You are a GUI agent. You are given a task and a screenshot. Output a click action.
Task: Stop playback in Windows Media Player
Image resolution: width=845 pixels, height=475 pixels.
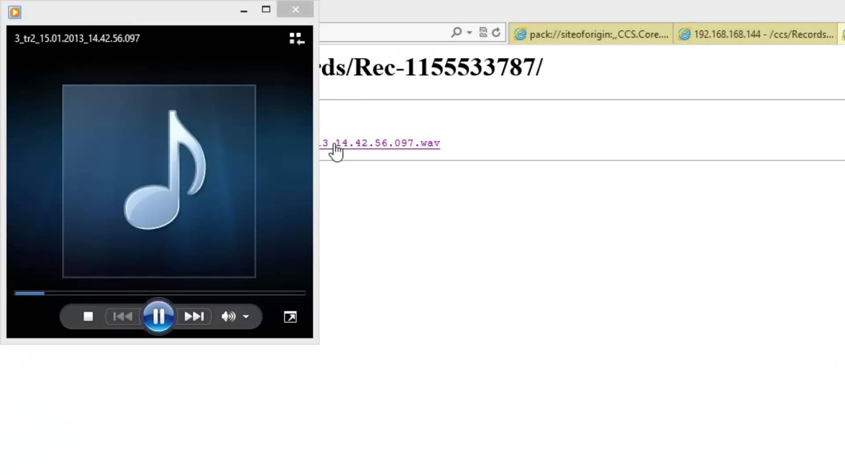88,317
